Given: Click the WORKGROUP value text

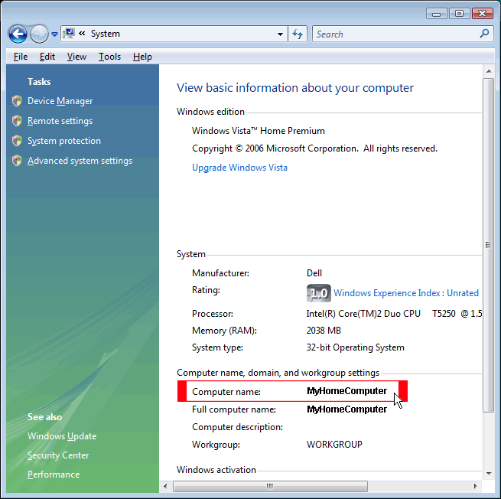Looking at the screenshot, I should (334, 445).
